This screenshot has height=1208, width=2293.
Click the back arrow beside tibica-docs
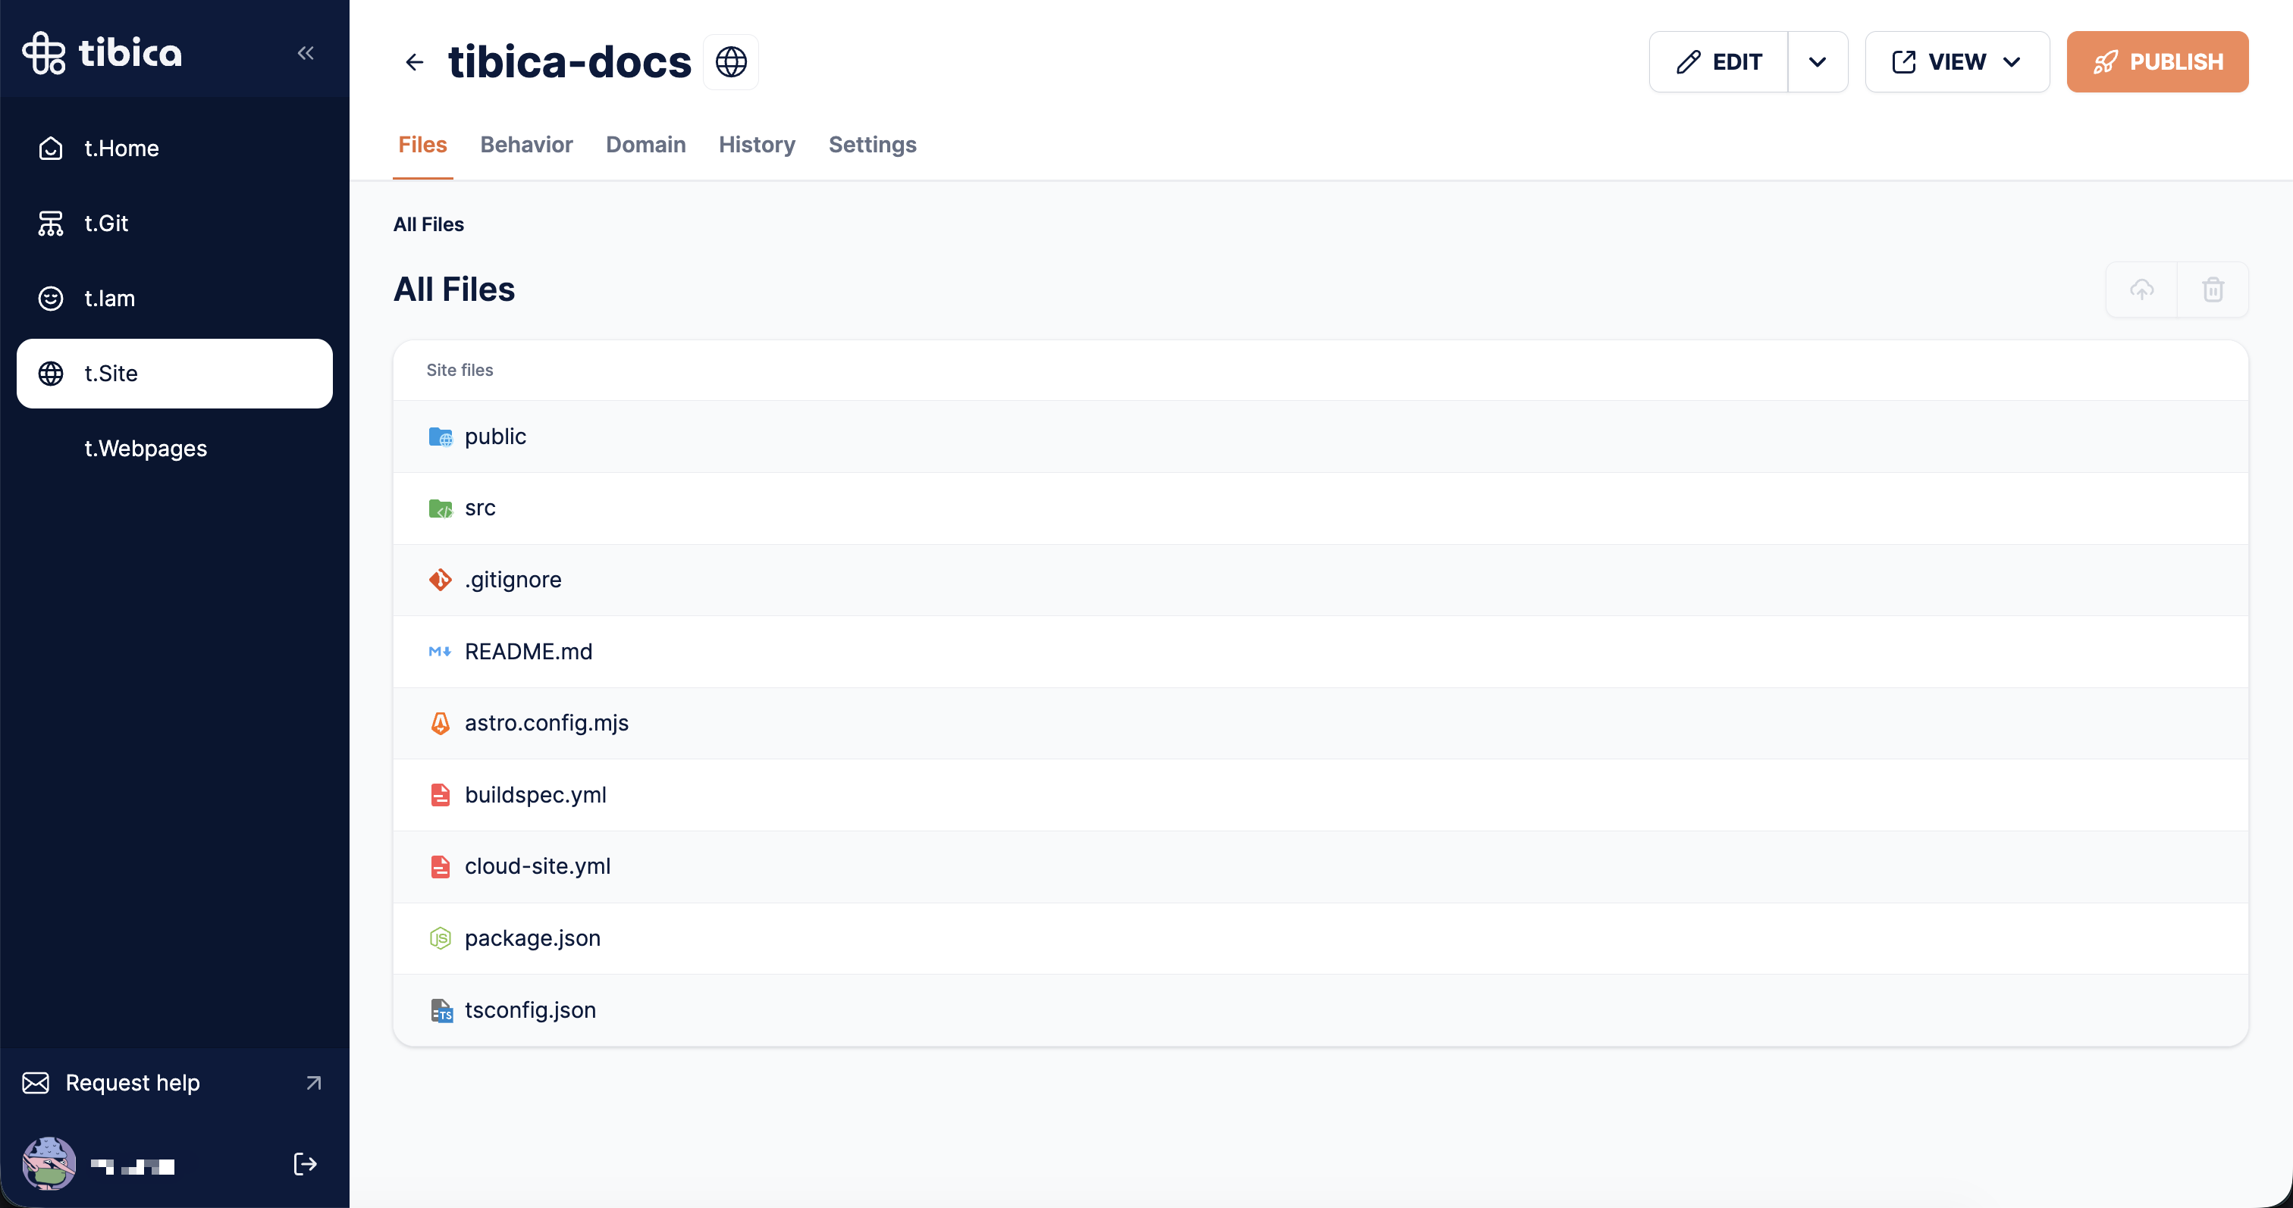coord(414,62)
